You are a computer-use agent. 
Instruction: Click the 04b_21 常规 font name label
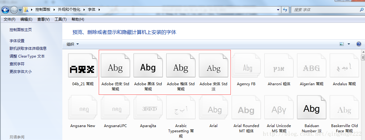tap(83, 84)
